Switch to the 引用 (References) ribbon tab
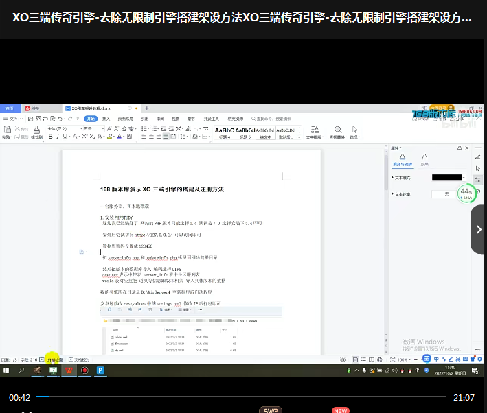 click(x=145, y=119)
